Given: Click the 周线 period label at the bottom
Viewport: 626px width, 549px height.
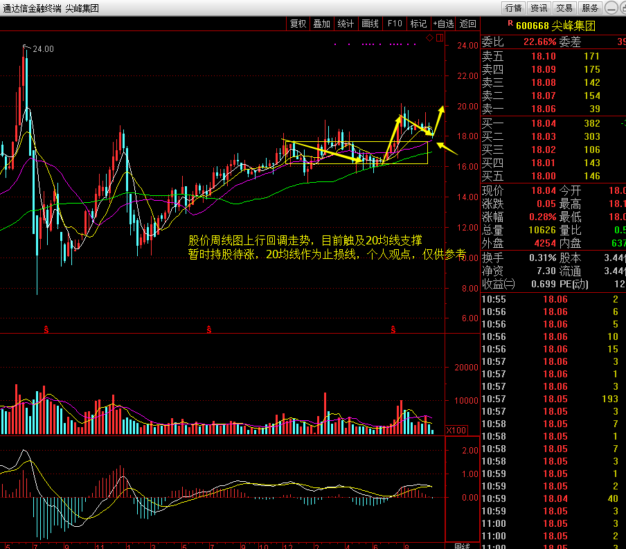Looking at the screenshot, I should click(463, 546).
